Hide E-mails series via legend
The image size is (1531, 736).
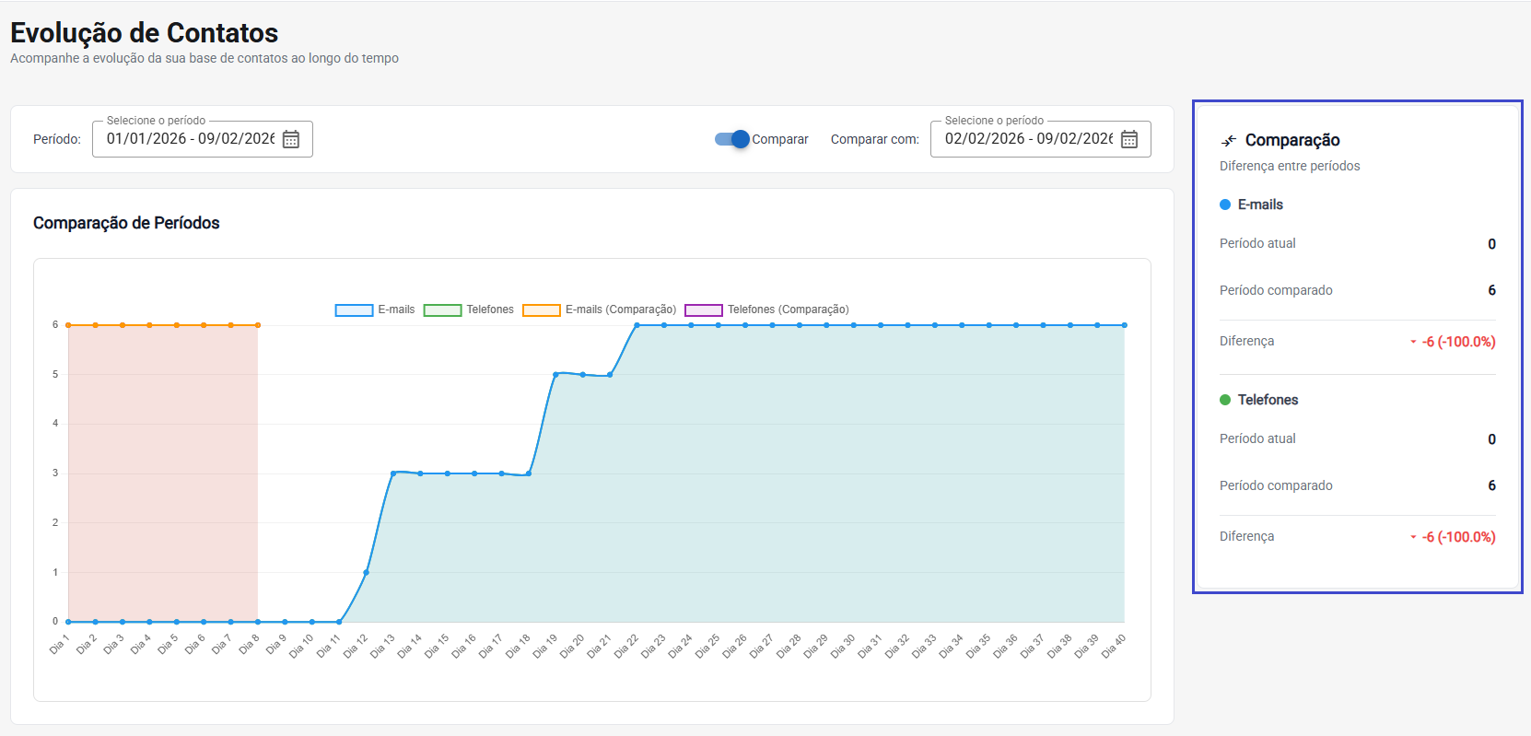tap(375, 310)
